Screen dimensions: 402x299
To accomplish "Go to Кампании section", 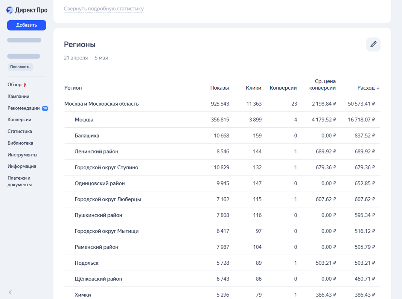I will point(18,96).
